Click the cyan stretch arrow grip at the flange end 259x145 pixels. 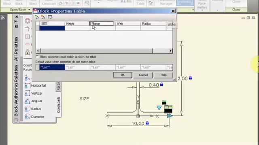[x=170, y=116]
